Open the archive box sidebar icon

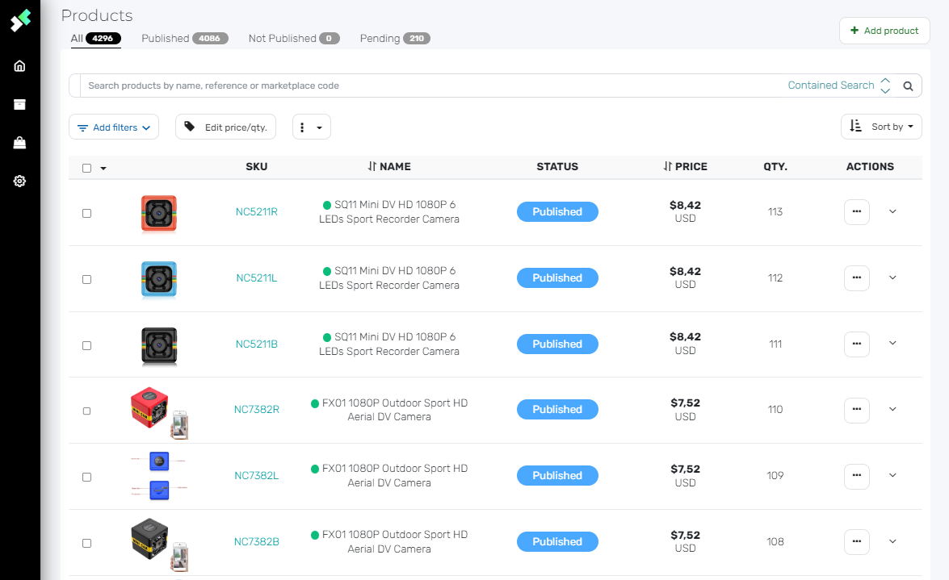(20, 104)
